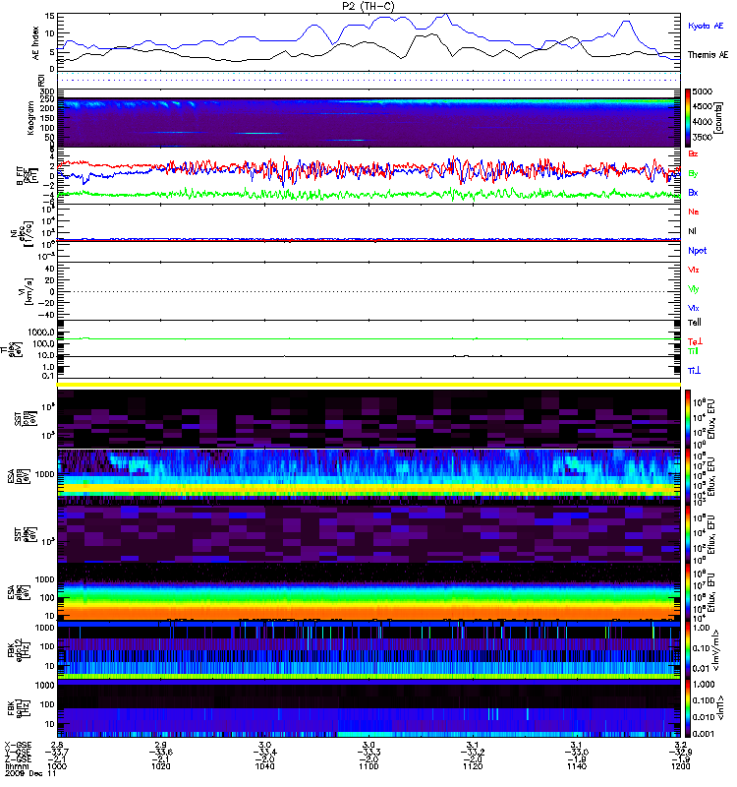Screen dimensions: 737x787
Task: Select the Kyoto AE legend label
Action: 706,26
